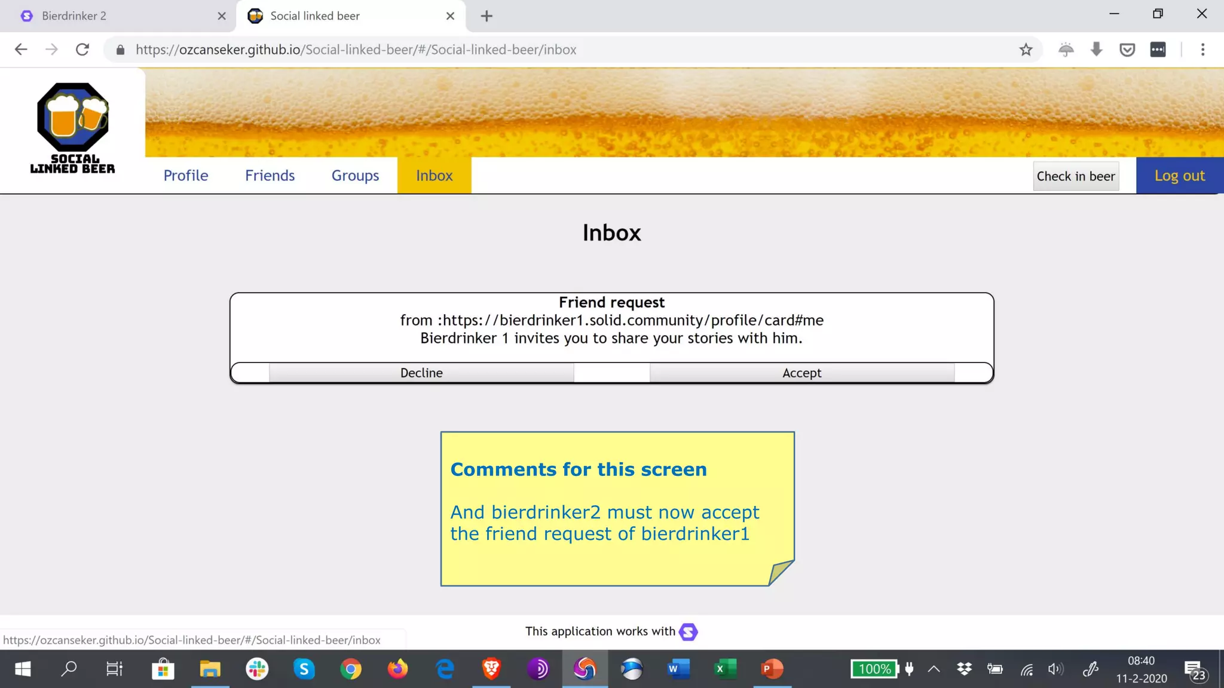Viewport: 1224px width, 688px height.
Task: Show hidden system tray icons
Action: click(934, 669)
